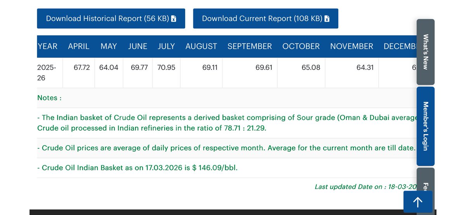
Task: Click note about average of daily prices
Action: (x=226, y=148)
